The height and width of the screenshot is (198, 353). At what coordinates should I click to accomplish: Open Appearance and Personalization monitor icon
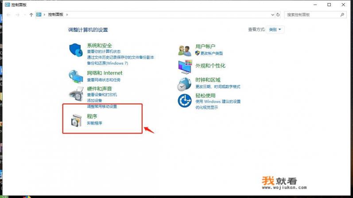tap(184, 67)
